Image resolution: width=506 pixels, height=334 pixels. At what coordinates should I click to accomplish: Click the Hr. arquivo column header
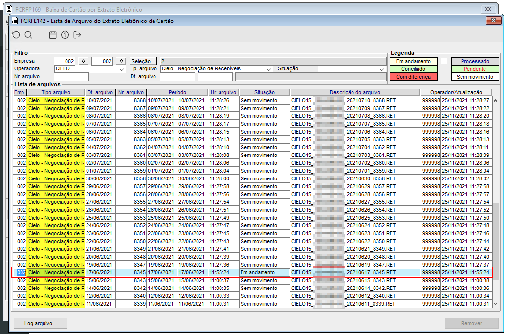point(223,92)
